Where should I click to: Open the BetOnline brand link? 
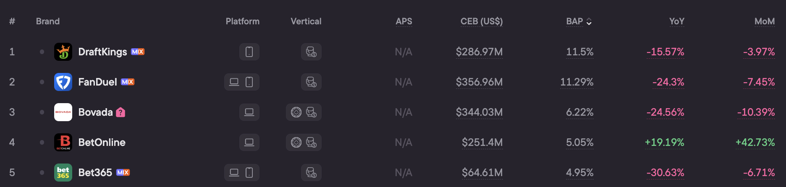coord(102,143)
